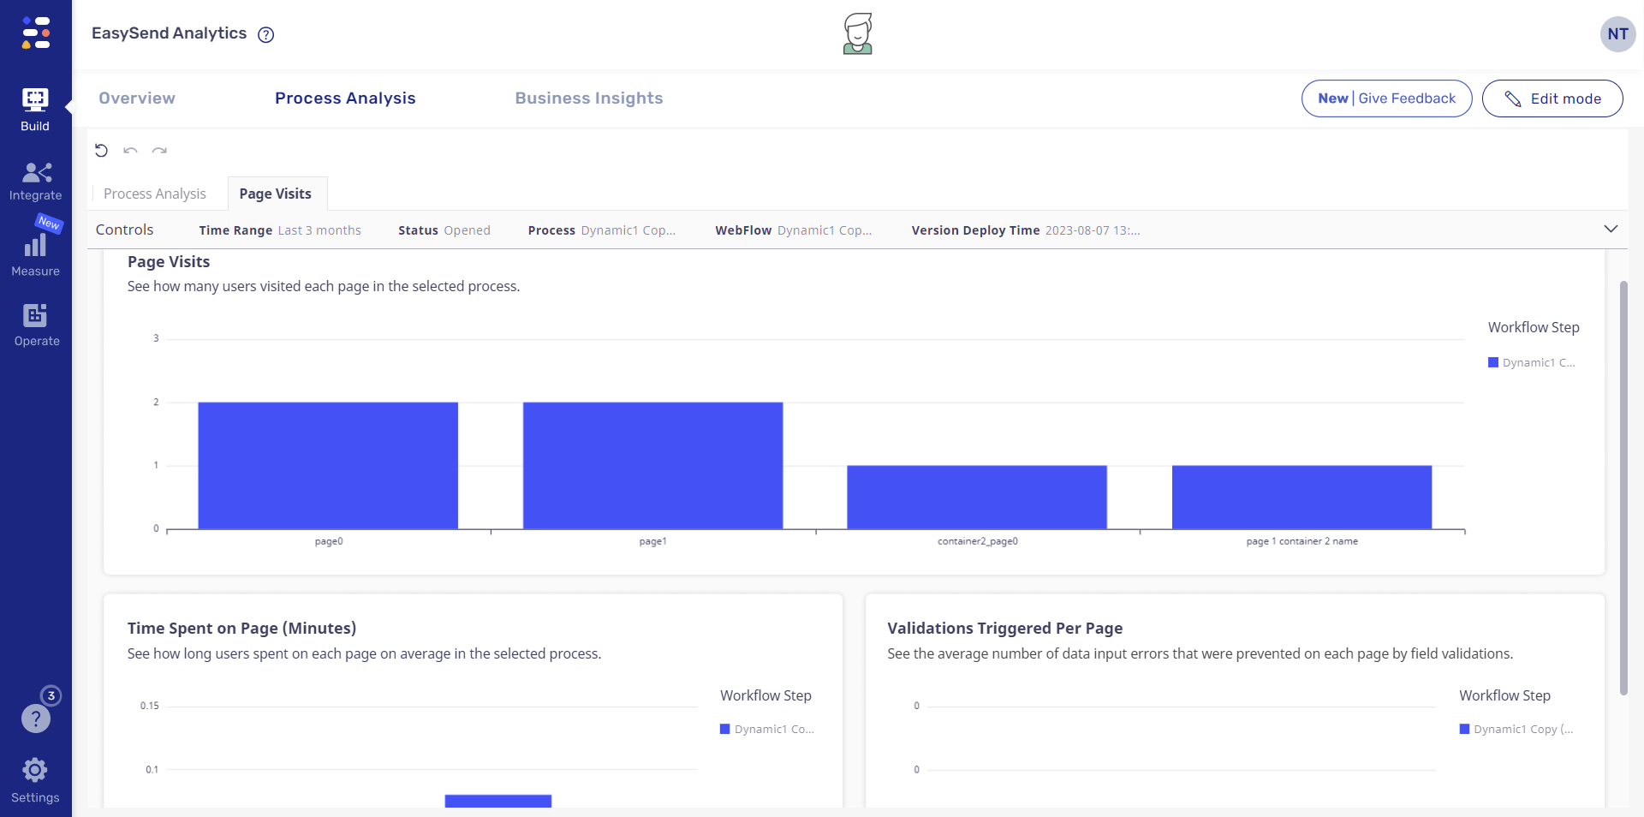Toggle the Dynamic1 legend in Page Visits chart

(x=1531, y=362)
